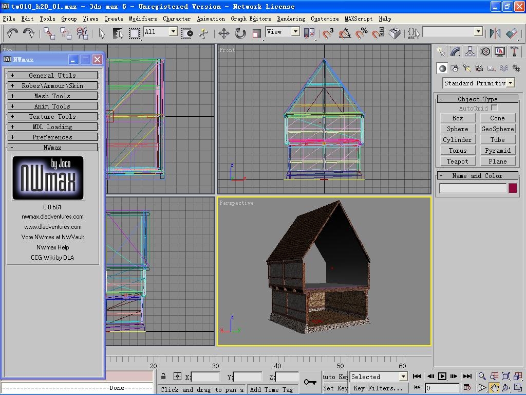526x395 pixels.
Task: Open the Modifiers menu
Action: [143, 19]
